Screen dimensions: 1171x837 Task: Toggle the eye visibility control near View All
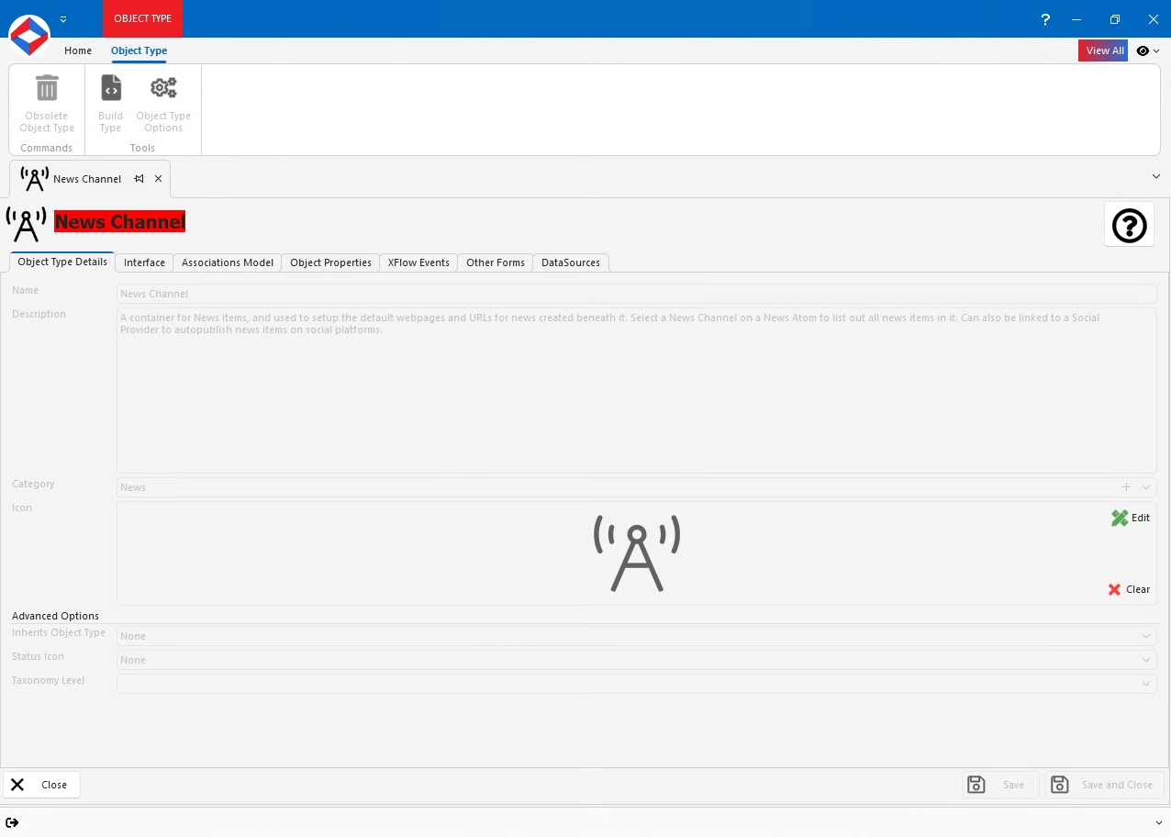[1143, 50]
